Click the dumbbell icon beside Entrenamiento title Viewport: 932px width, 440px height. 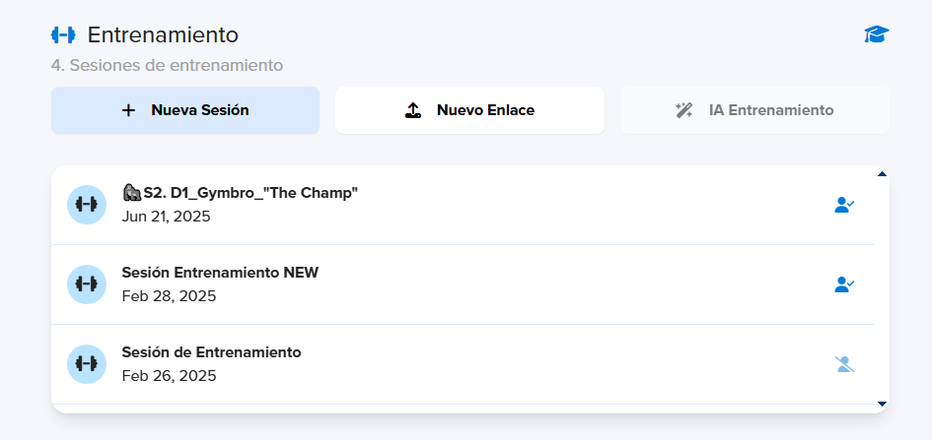63,35
